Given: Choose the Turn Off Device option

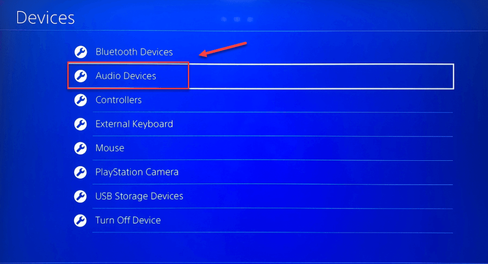Looking at the screenshot, I should point(128,221).
